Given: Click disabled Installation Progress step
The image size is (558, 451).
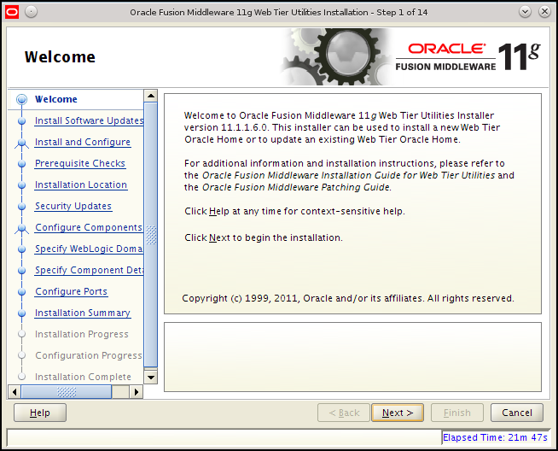Looking at the screenshot, I should tap(82, 334).
